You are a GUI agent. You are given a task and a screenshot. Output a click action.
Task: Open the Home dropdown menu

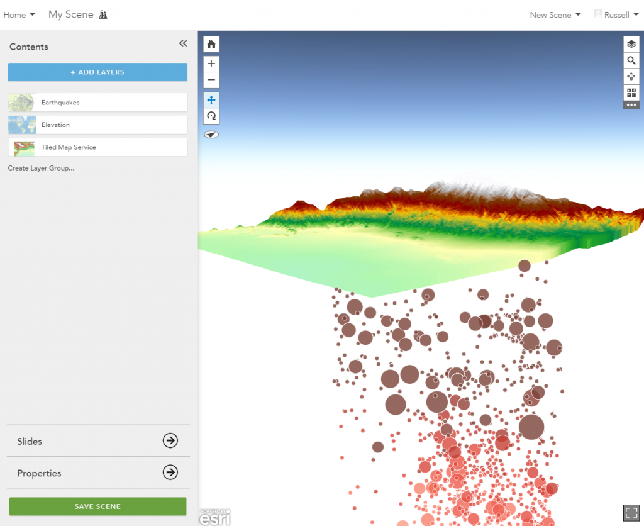point(19,15)
